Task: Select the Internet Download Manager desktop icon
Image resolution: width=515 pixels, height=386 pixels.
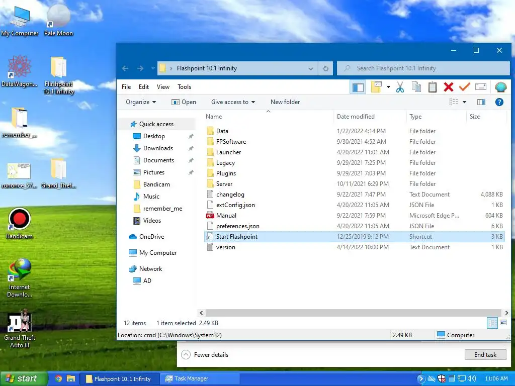Action: click(20, 277)
